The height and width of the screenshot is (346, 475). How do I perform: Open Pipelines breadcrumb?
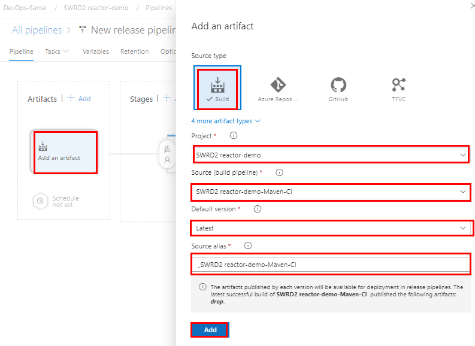tap(159, 8)
